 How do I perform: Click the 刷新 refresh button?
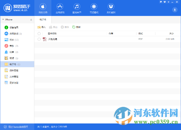(76, 27)
